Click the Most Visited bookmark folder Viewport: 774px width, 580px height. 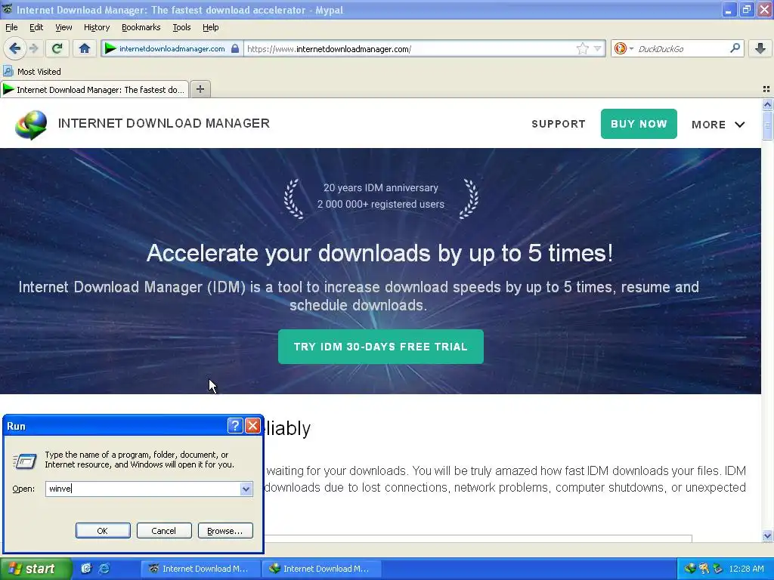[x=32, y=72]
